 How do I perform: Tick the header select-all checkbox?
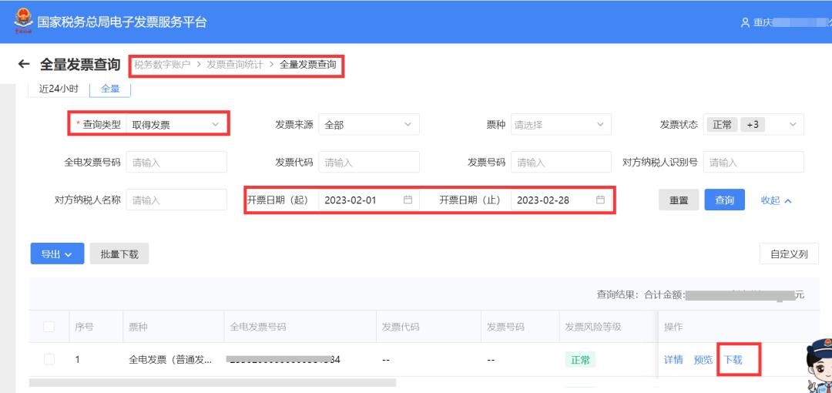click(x=49, y=327)
